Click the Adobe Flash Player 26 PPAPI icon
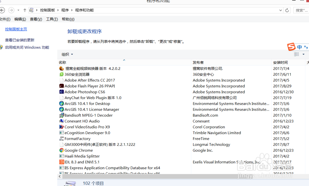The width and height of the screenshot is (309, 186). pyautogui.click(x=61, y=86)
